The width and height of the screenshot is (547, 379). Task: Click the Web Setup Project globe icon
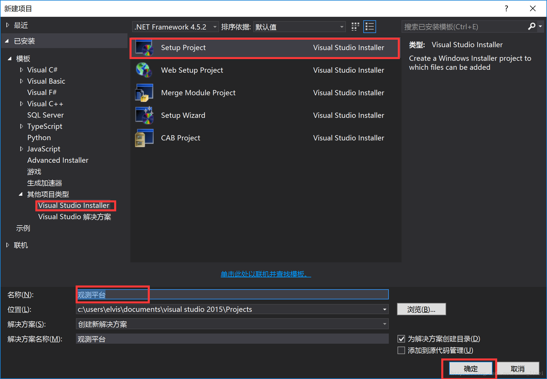pyautogui.click(x=144, y=70)
